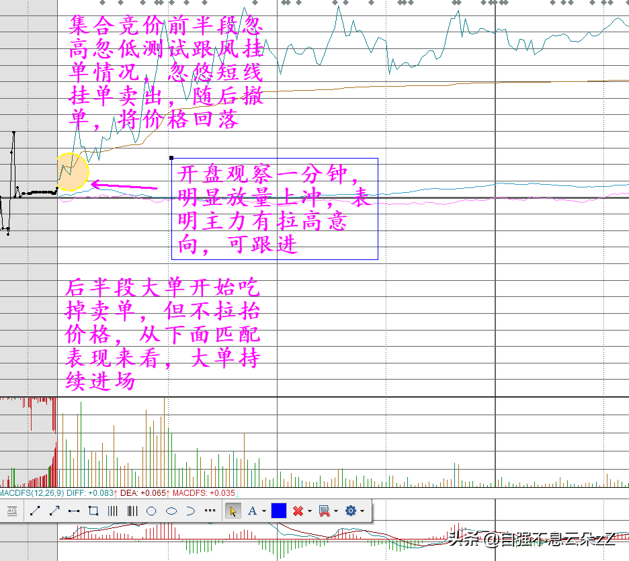Click the MACDFS(12,26,9) indicator label
Viewport: 629px width, 561px height.
[x=28, y=493]
